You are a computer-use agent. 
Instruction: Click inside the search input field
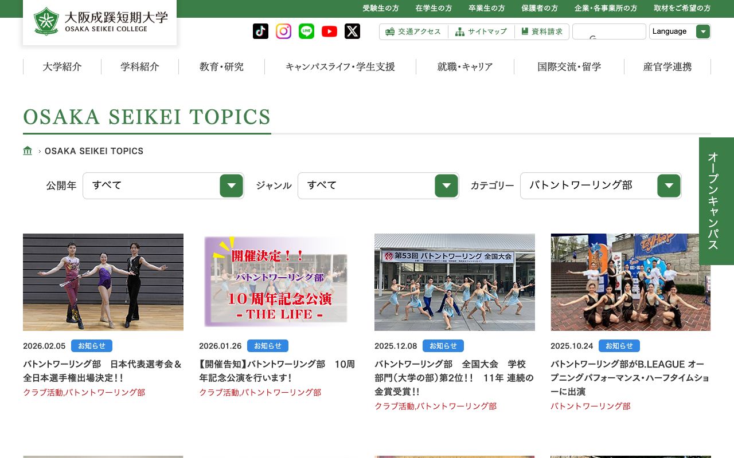[610, 31]
